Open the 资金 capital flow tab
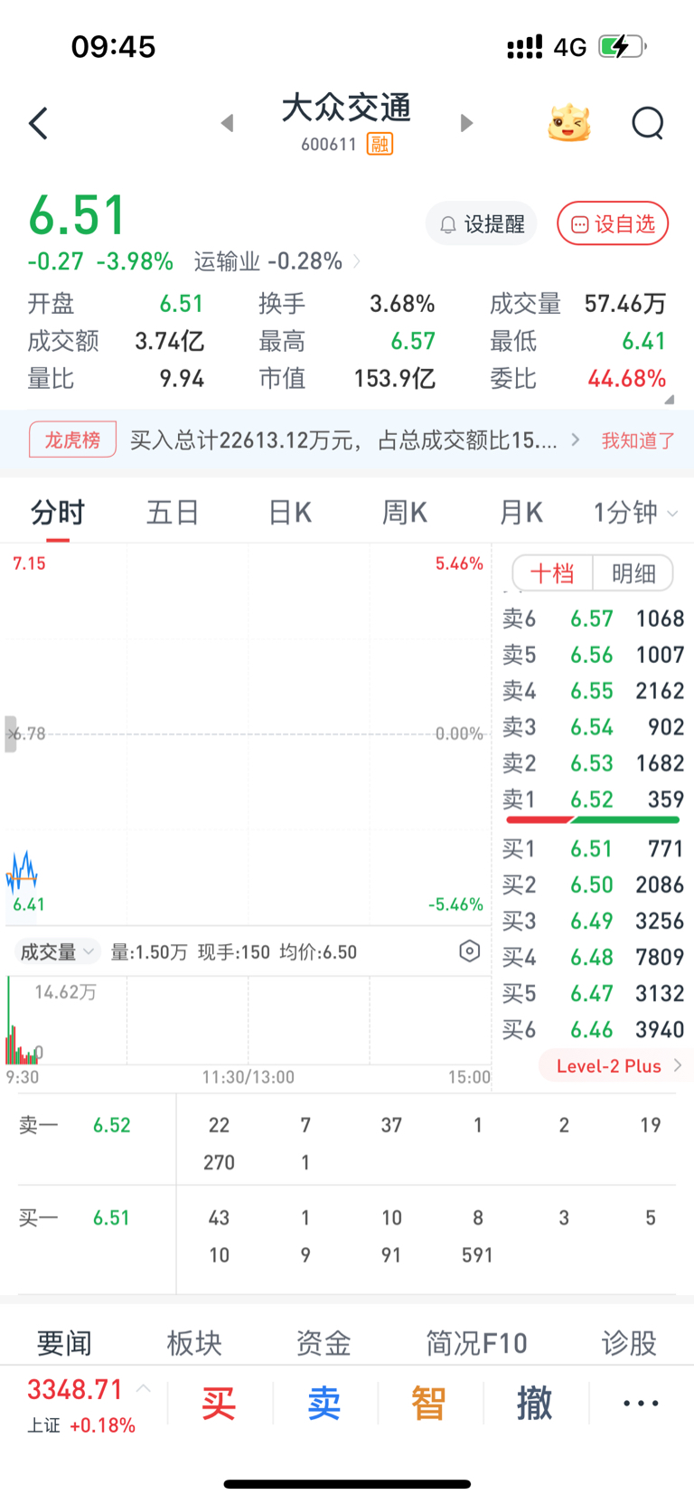The width and height of the screenshot is (694, 1504). coord(324,1343)
